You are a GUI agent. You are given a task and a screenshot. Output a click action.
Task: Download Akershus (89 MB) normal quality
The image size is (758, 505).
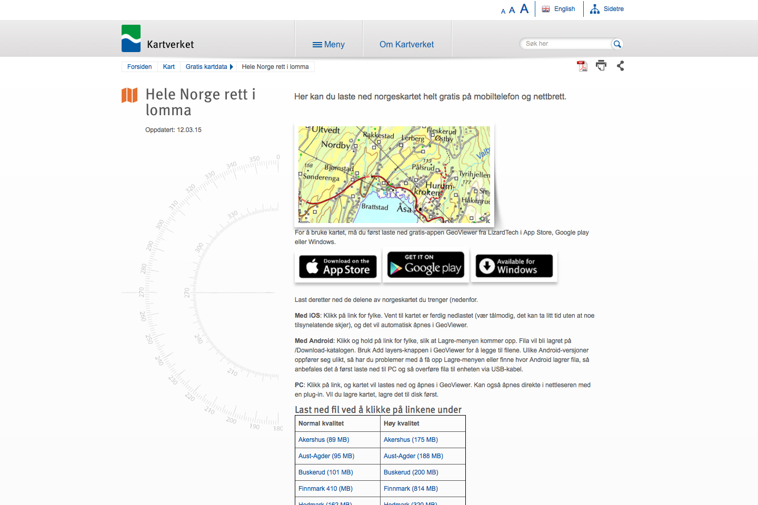324,440
